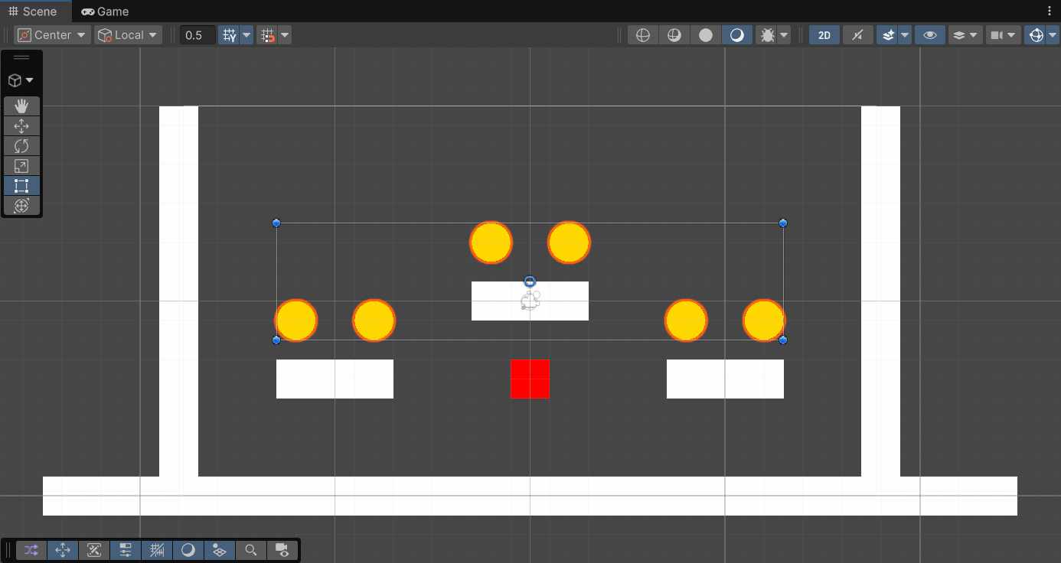
Task: Click the scene effects button (filled circle)
Action: 705,34
